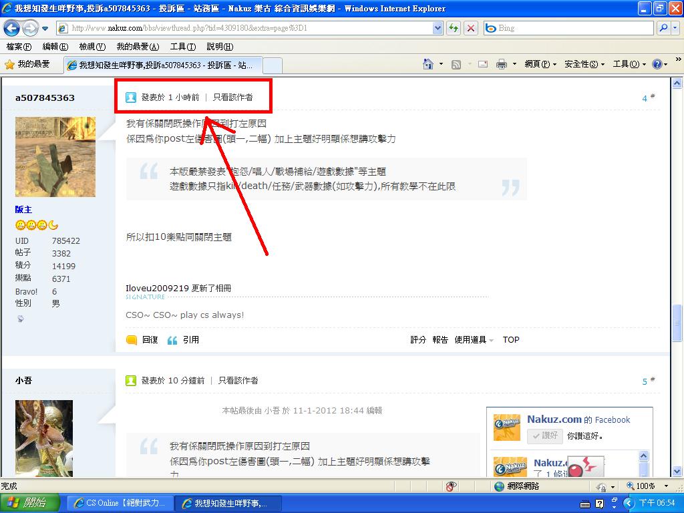Open the 檢視(V) menu
Screen dimensions: 684x513
pyautogui.click(x=92, y=47)
